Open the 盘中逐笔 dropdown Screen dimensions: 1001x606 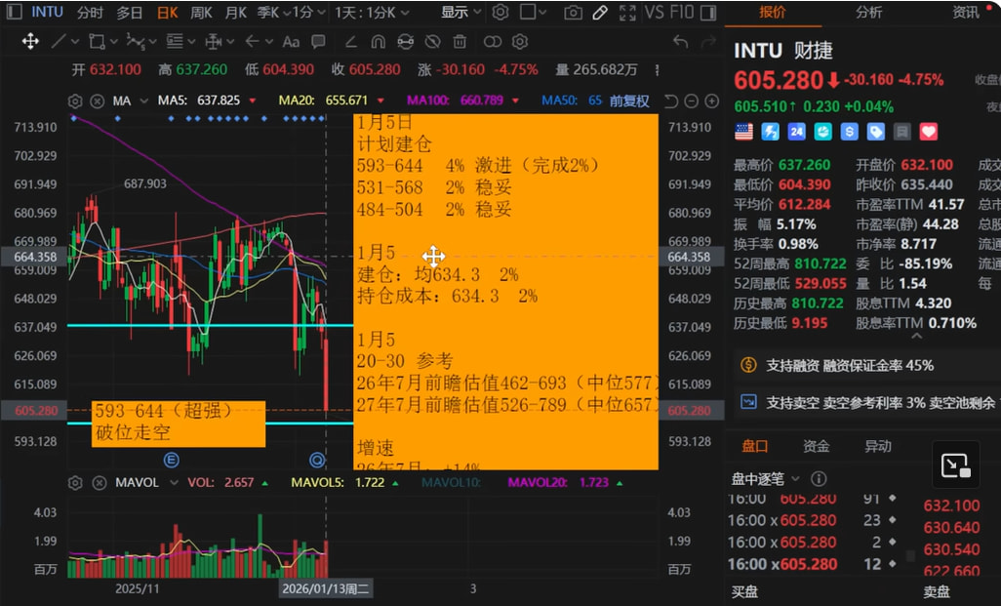pyautogui.click(x=766, y=479)
